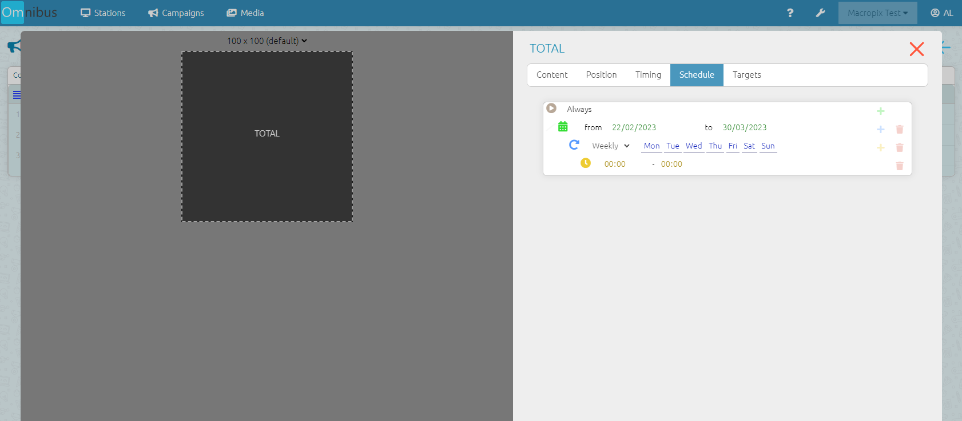Delete the Weekly recurrence row
Viewport: 962px width, 421px height.
click(899, 148)
